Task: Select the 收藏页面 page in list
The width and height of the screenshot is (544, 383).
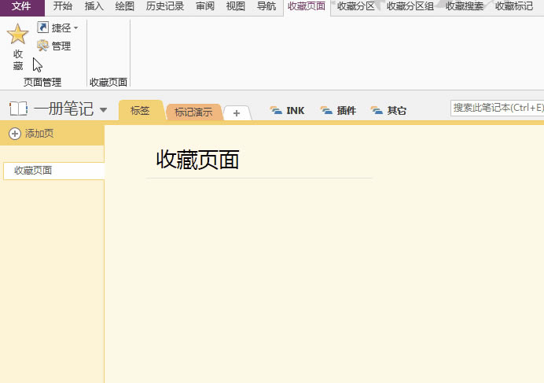Action: click(x=53, y=171)
